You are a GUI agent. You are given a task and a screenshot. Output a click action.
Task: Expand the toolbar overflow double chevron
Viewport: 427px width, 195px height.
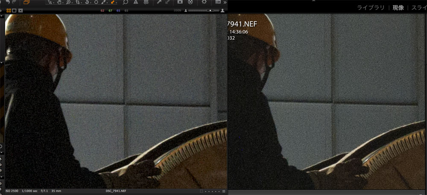click(x=225, y=3)
